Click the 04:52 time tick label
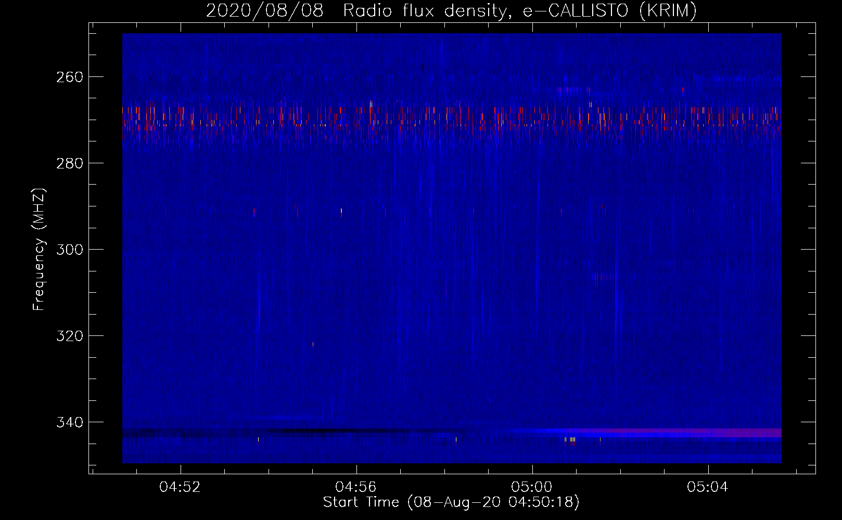 [x=180, y=487]
